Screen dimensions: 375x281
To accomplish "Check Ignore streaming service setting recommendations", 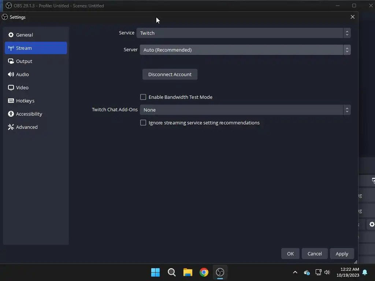I will (x=143, y=123).
